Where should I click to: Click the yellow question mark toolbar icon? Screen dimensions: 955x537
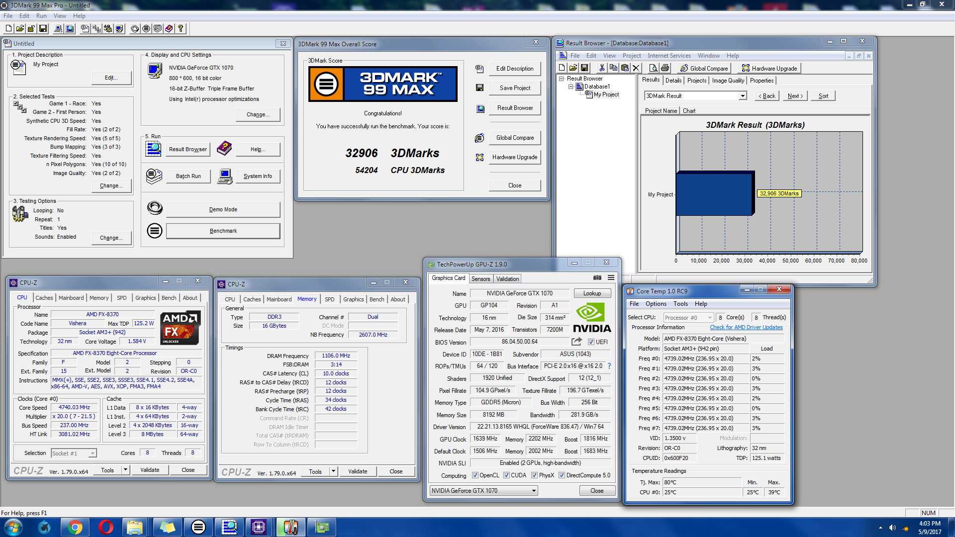pyautogui.click(x=181, y=29)
